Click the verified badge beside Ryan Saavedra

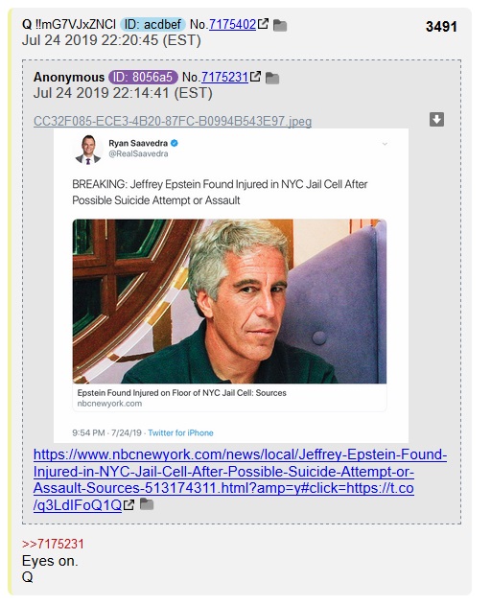[175, 143]
